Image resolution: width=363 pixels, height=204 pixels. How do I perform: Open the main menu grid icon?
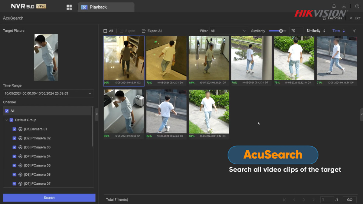coord(69,7)
